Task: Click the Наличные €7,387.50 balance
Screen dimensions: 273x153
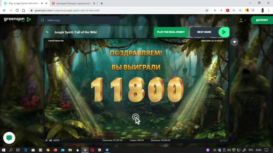Action: point(112,140)
